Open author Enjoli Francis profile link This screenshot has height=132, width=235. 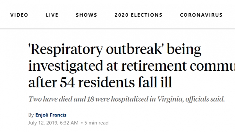tap(51, 115)
